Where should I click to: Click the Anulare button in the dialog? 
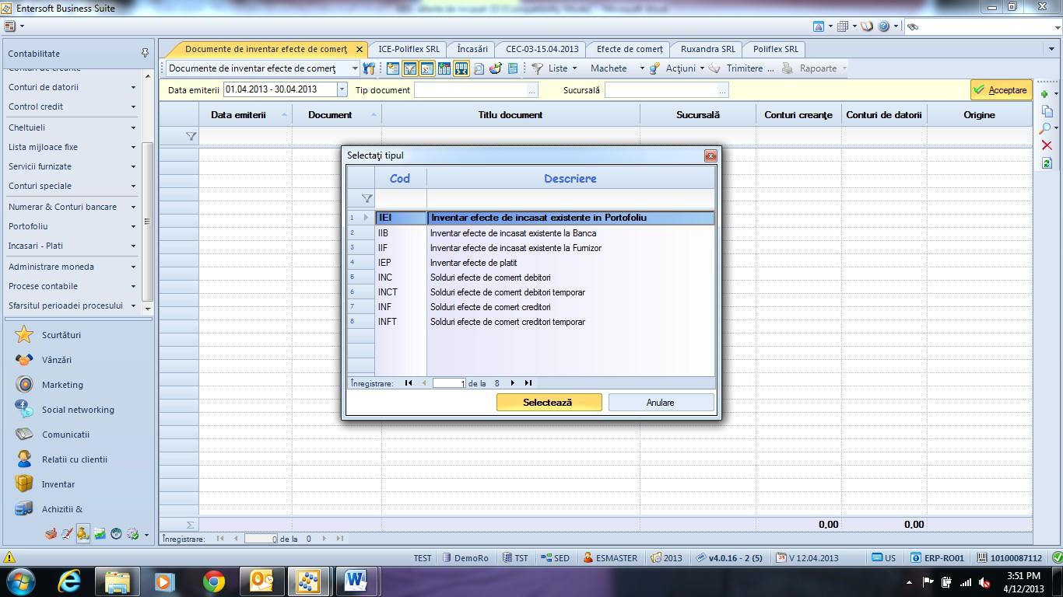[x=661, y=403]
